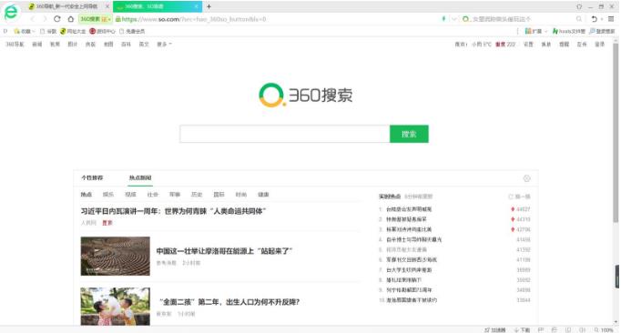The image size is (621, 333).
Task: Click the page vertical scrollbar thumb
Action: [x=616, y=133]
